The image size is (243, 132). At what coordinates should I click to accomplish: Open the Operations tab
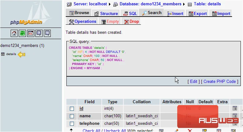click(82, 22)
